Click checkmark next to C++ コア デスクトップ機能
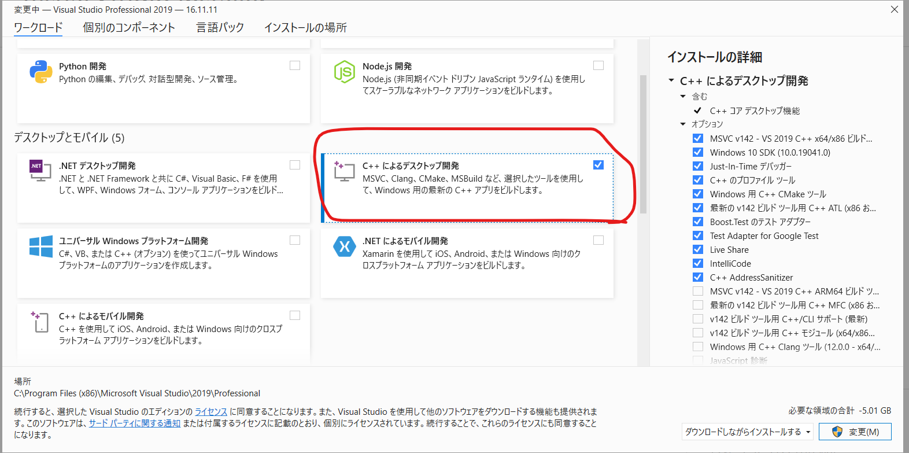This screenshot has width=909, height=453. (x=698, y=111)
